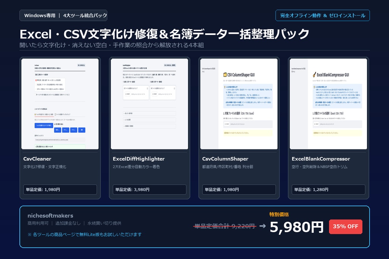Screen dimensions: 389x259
Task: Click the yellow notice bar in Excel BlankCompressor preview
Action: (337, 133)
